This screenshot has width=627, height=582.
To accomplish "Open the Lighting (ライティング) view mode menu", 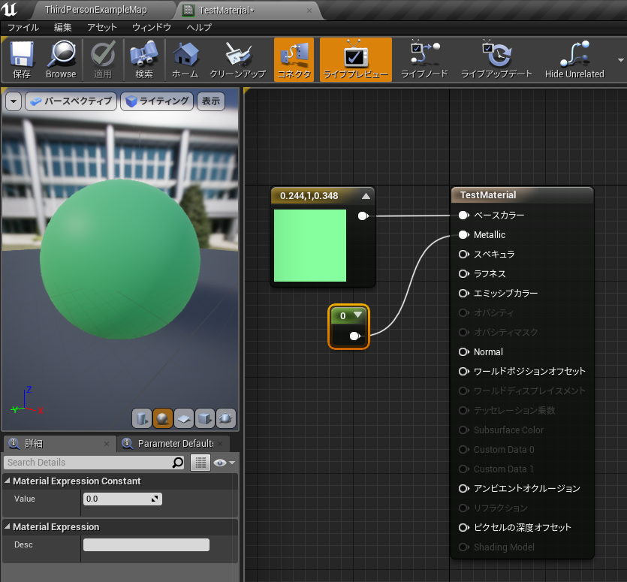I will tap(157, 101).
